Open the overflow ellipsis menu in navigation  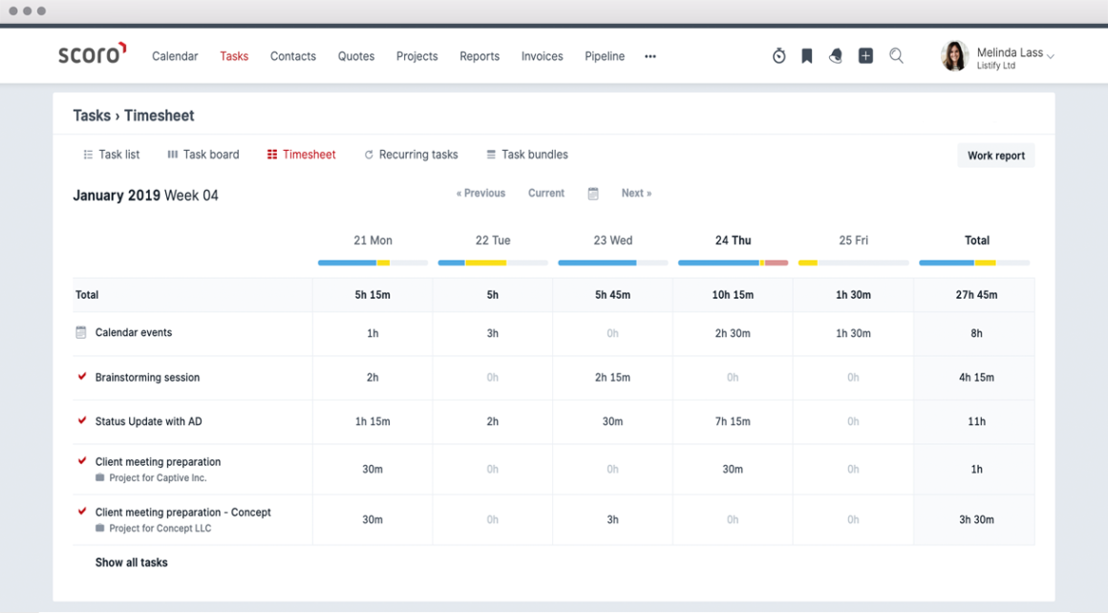(x=650, y=57)
